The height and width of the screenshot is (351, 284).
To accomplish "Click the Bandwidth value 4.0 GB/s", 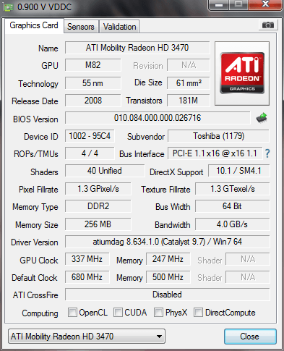I will [x=233, y=224].
